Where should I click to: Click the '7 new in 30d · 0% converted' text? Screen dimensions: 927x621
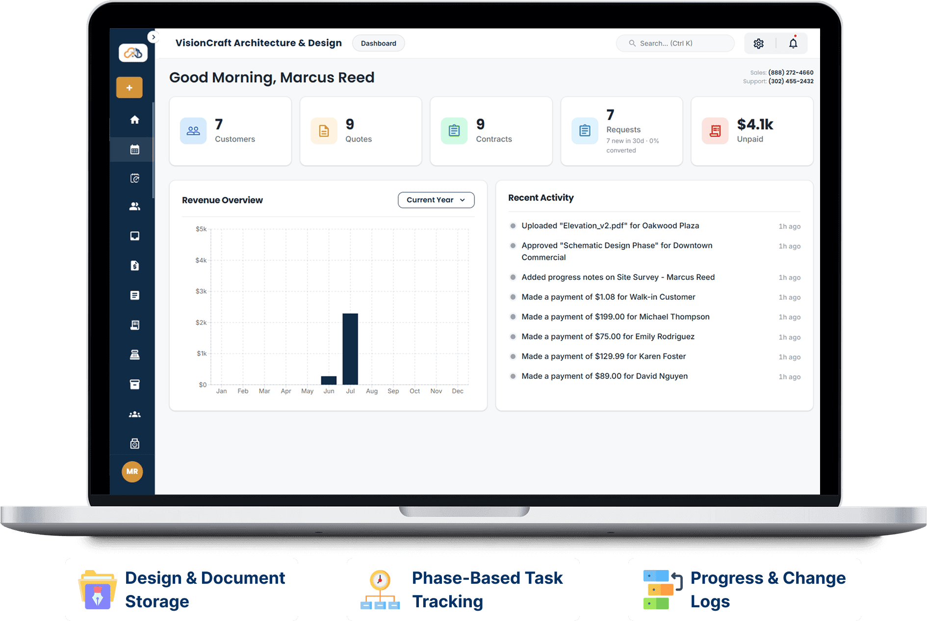633,146
